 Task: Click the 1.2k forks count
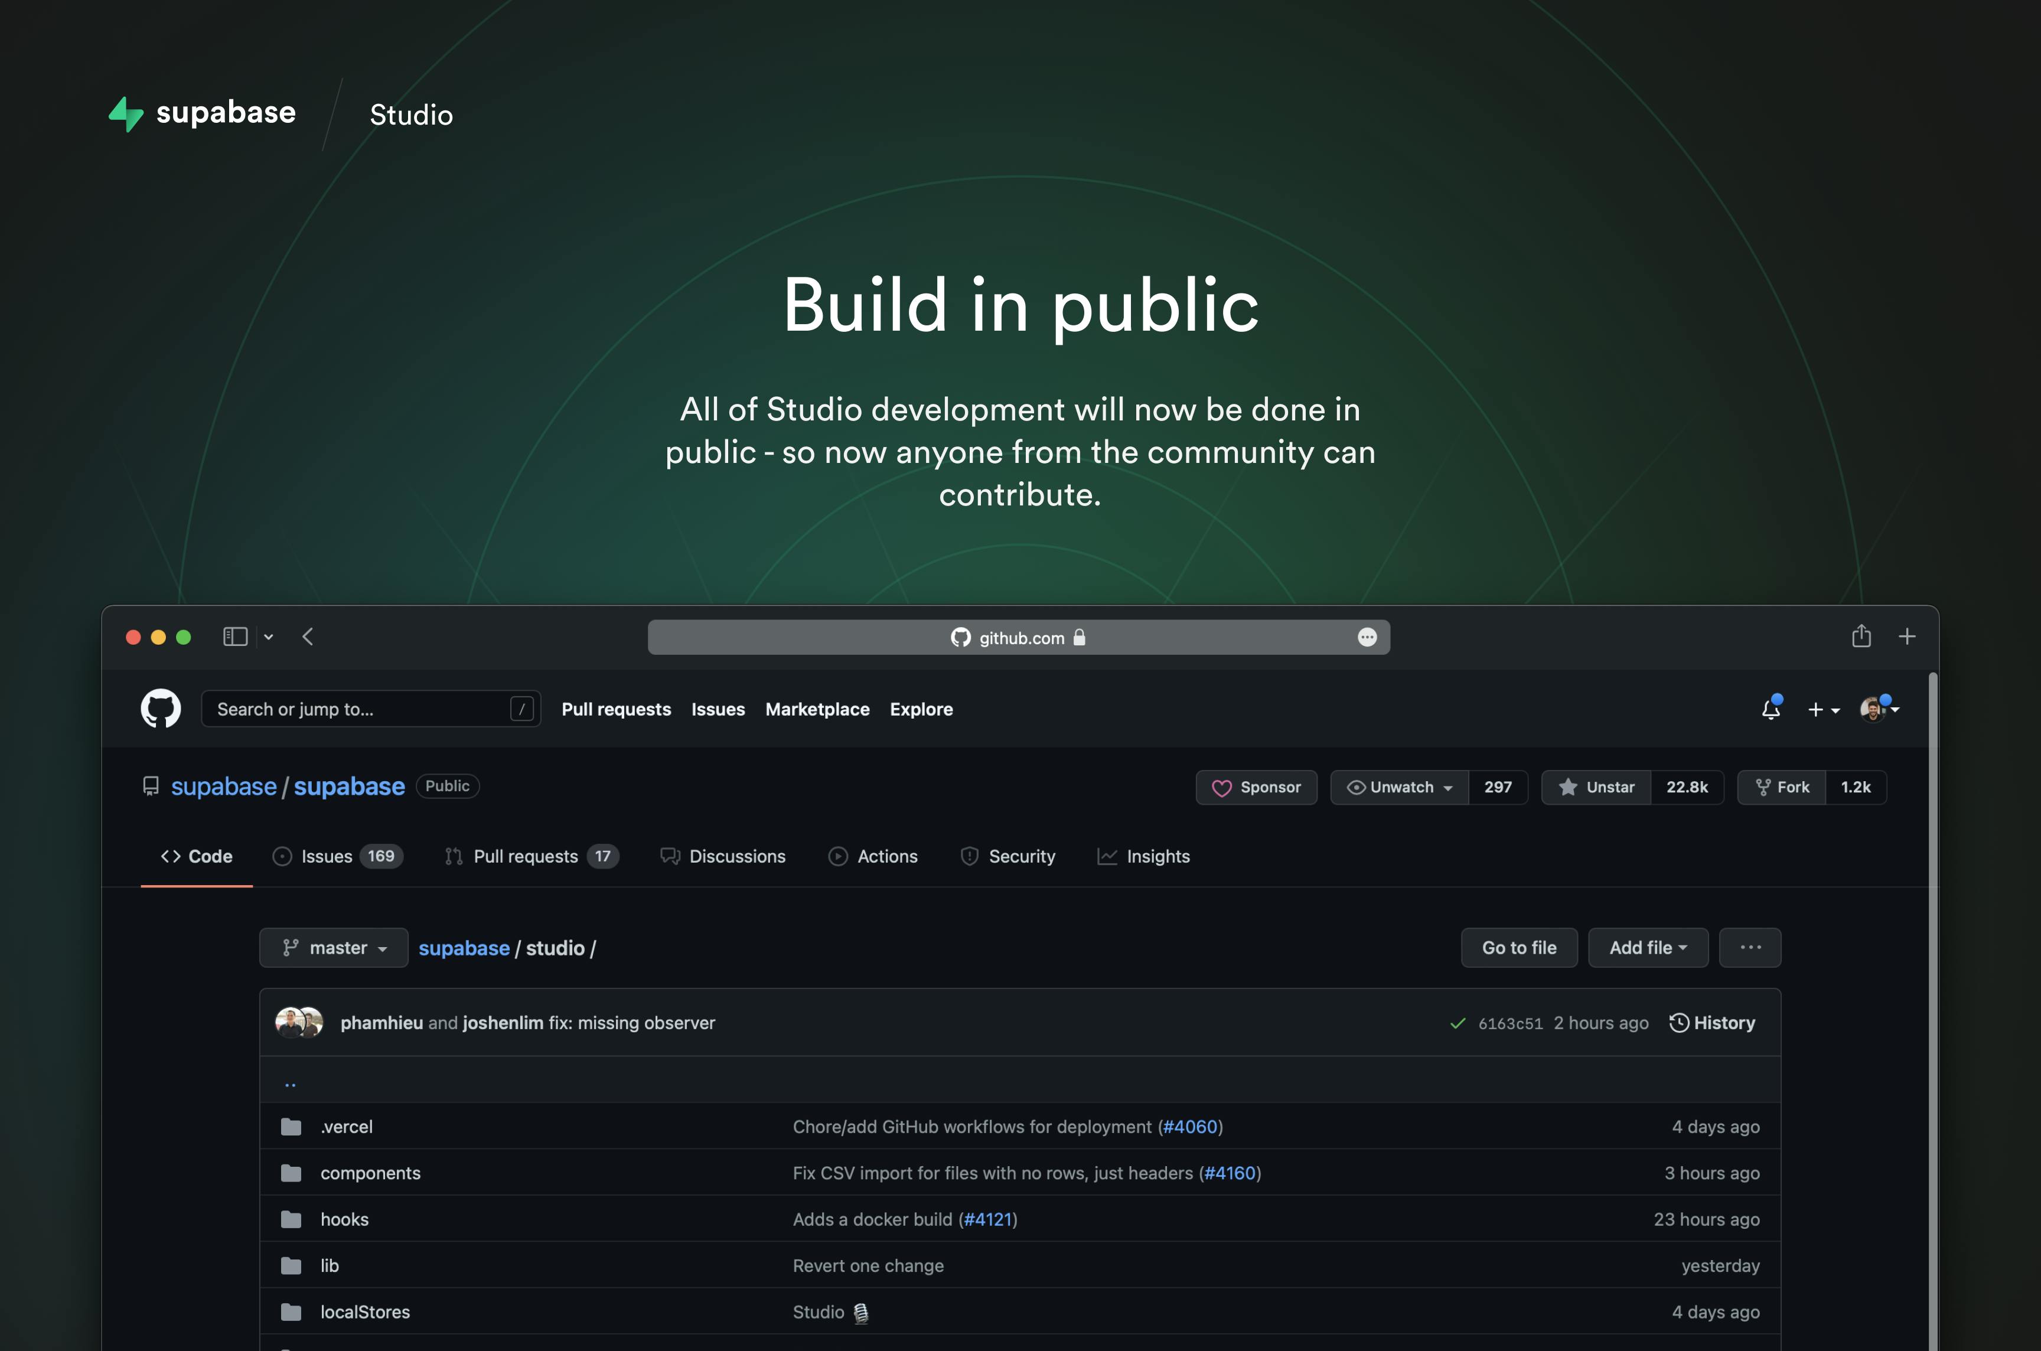point(1856,788)
